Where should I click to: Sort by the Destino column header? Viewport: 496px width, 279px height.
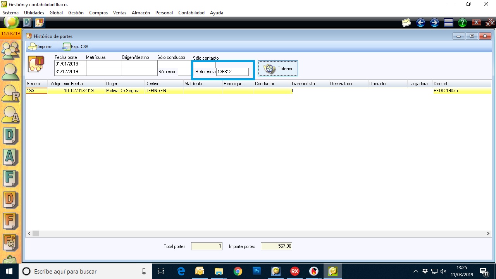tap(164, 84)
